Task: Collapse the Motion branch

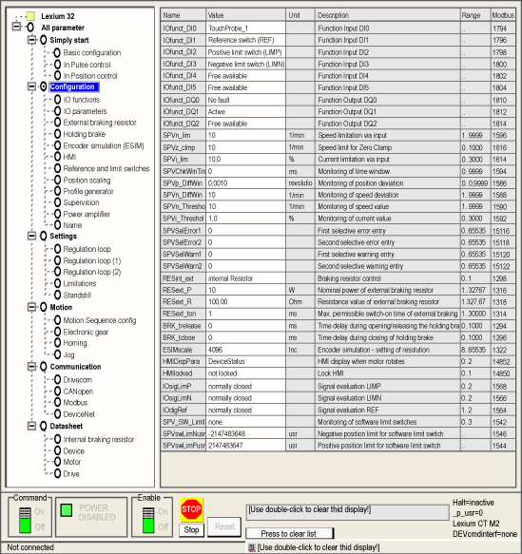Action: point(31,307)
